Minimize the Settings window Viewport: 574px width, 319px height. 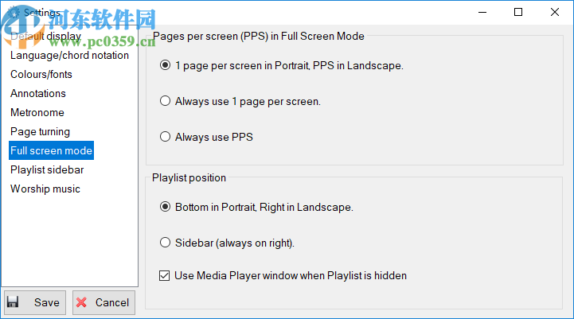482,12
